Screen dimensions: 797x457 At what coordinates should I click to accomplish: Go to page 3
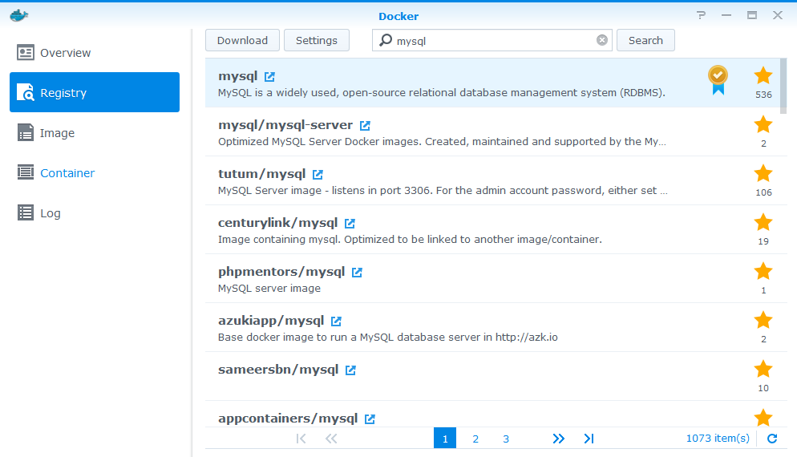(x=506, y=439)
